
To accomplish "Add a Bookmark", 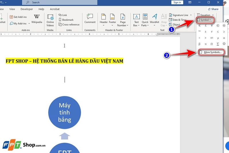I will [x=66, y=20].
